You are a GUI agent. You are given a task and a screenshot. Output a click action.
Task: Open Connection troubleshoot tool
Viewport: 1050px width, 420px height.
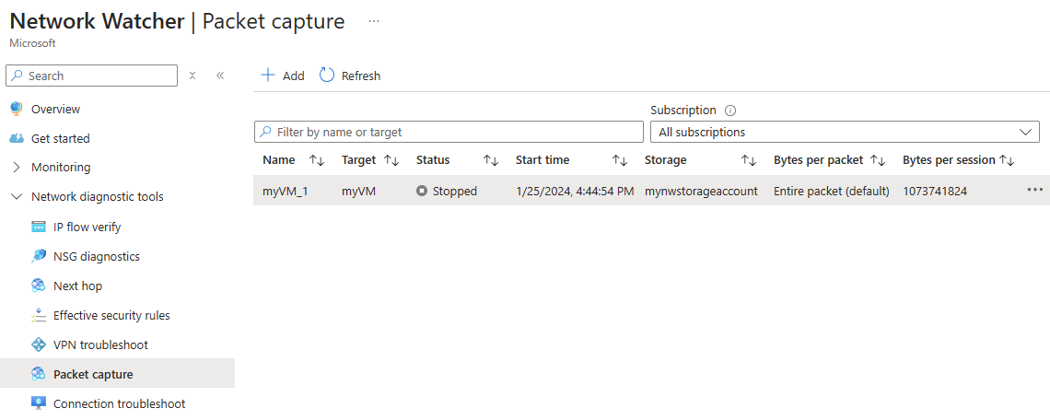point(119,404)
